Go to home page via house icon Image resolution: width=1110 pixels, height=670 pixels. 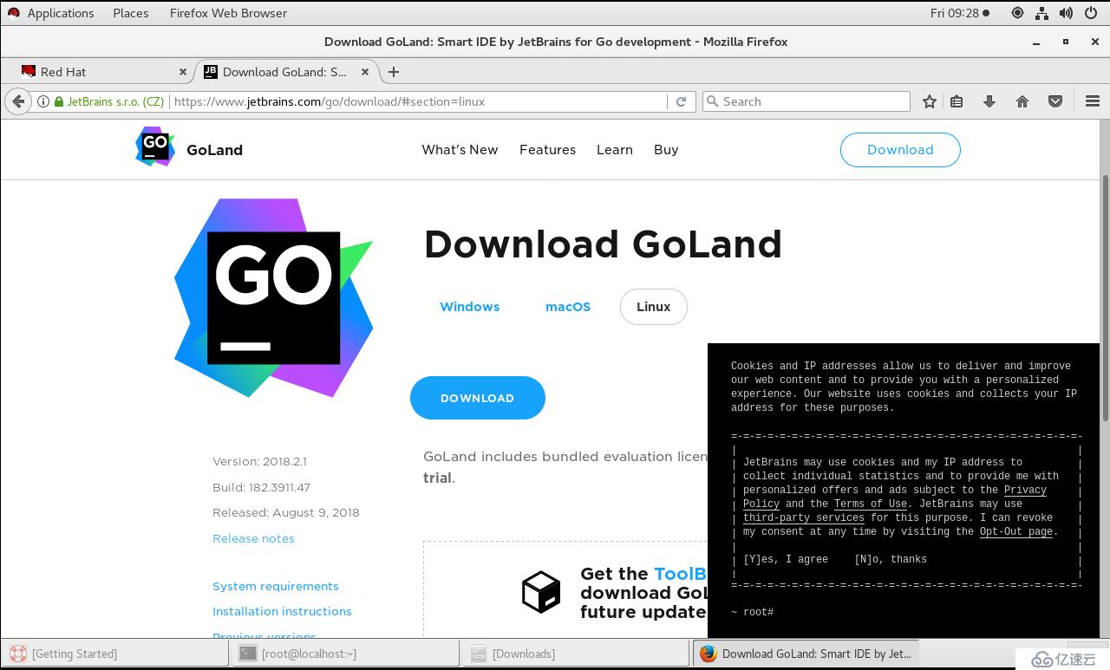pos(1022,101)
